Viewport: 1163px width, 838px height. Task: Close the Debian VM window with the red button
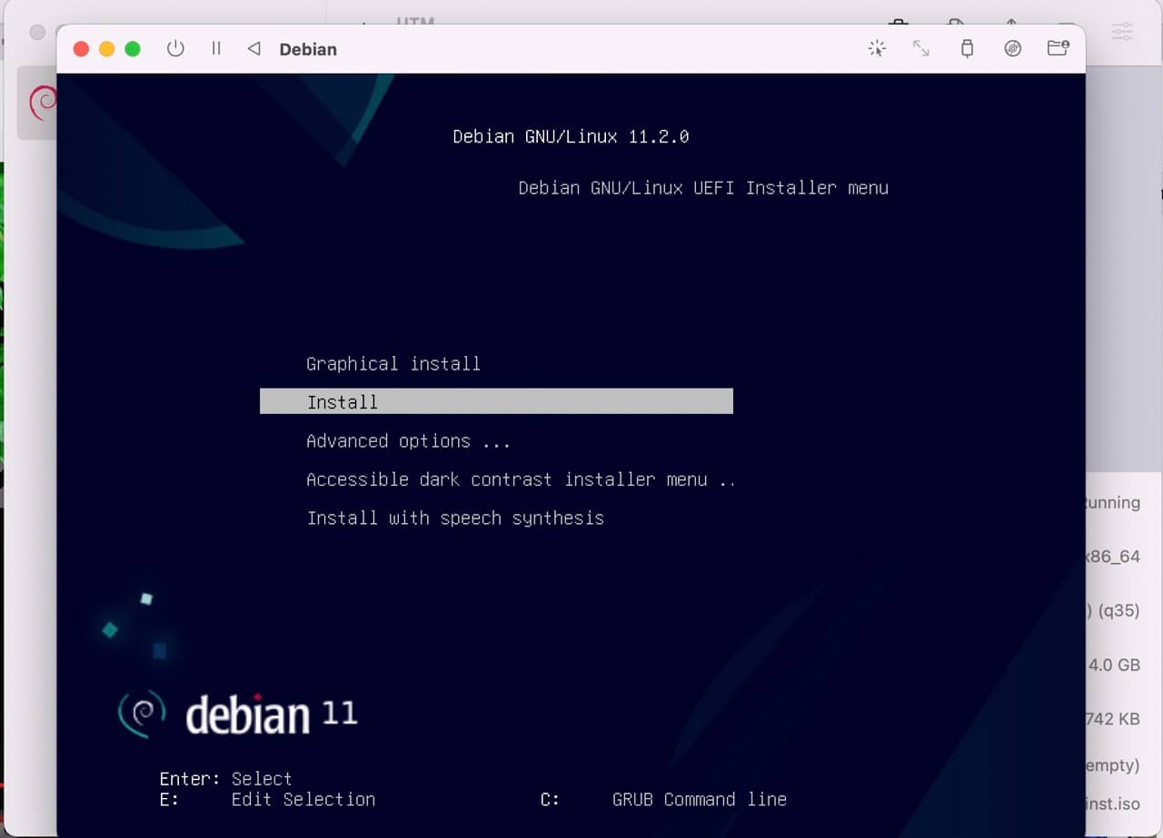(x=81, y=49)
